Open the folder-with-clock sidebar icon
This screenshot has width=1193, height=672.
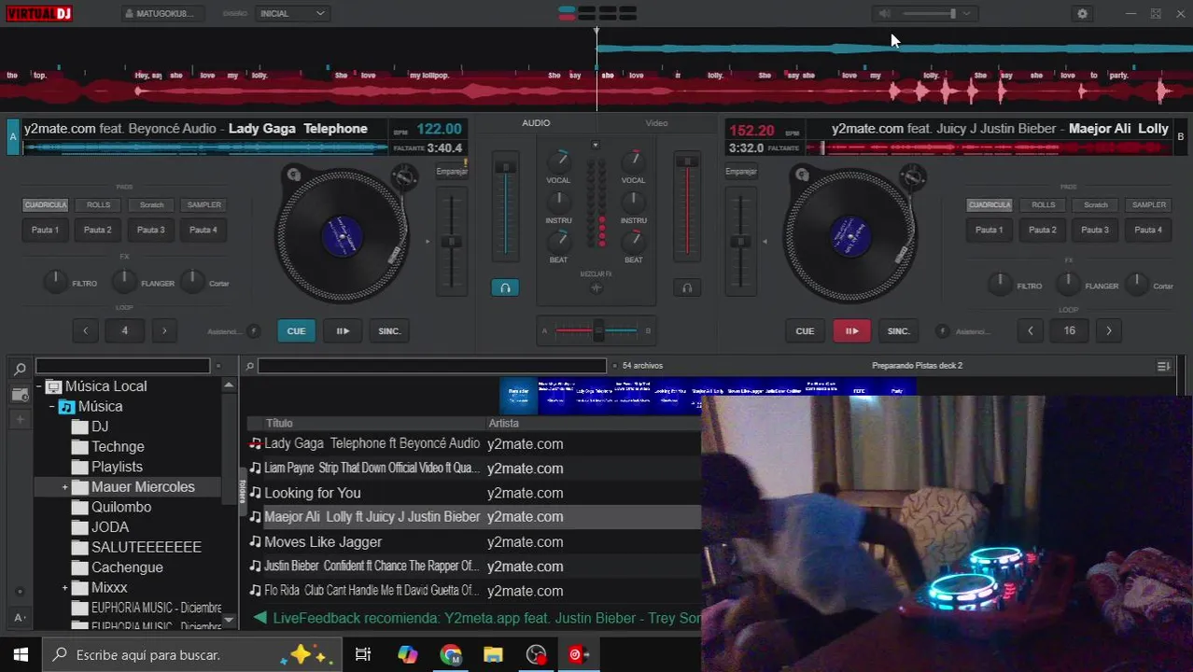pyautogui.click(x=20, y=395)
